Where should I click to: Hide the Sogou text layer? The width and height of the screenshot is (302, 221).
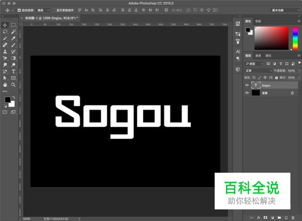247,85
